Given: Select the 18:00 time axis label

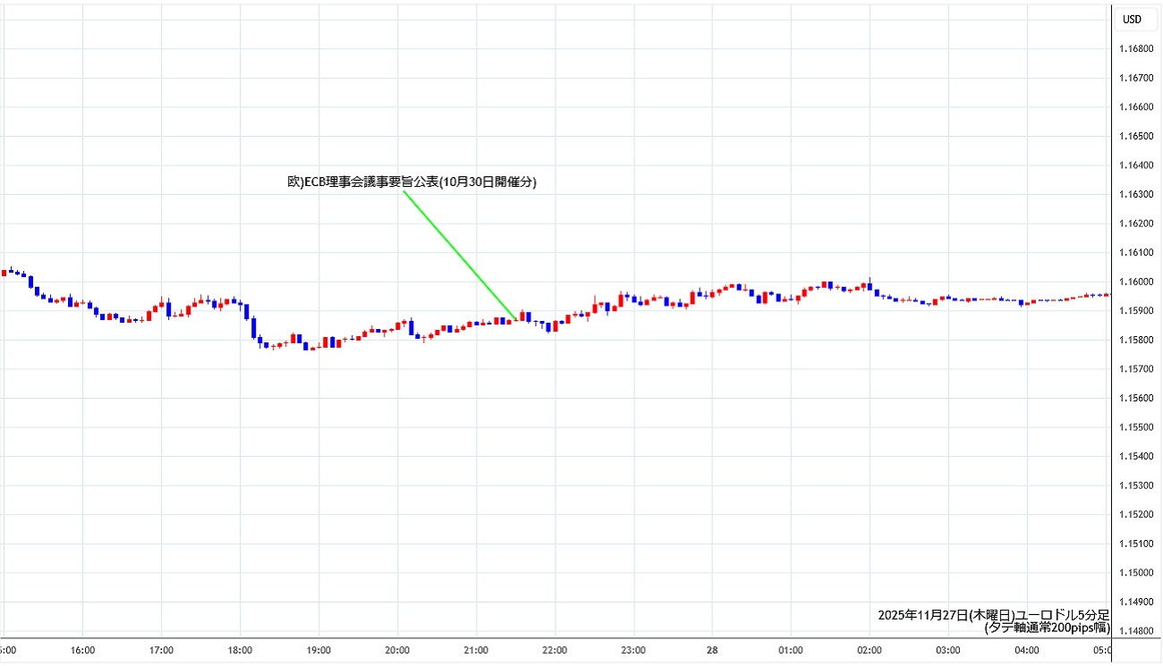Looking at the screenshot, I should coord(240,650).
